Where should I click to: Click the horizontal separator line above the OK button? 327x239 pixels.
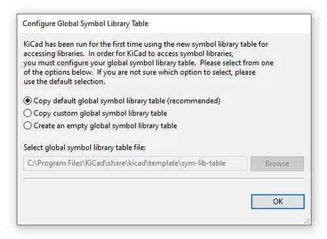163,178
